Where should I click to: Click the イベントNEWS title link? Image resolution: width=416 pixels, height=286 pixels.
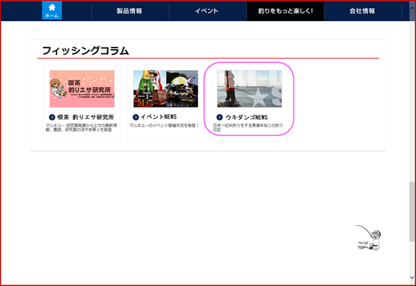coord(158,117)
